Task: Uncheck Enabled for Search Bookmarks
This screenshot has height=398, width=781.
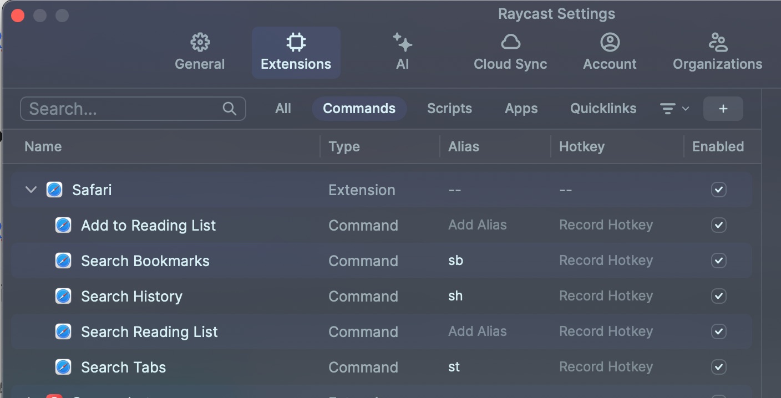Action: click(718, 261)
